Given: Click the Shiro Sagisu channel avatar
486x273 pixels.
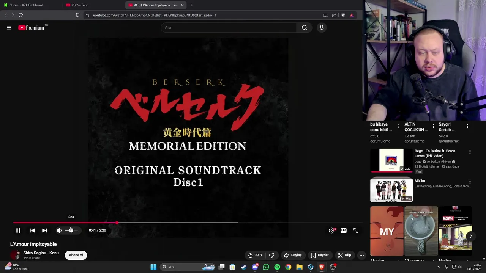Looking at the screenshot, I should click(x=15, y=255).
